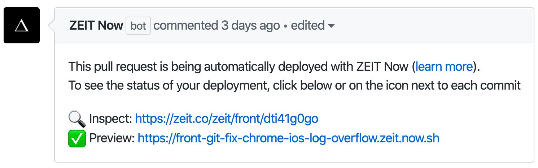Open the zeit.co Inspect deployment URL

[x=226, y=119]
